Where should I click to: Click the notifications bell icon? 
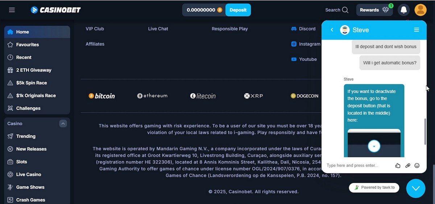(x=403, y=10)
